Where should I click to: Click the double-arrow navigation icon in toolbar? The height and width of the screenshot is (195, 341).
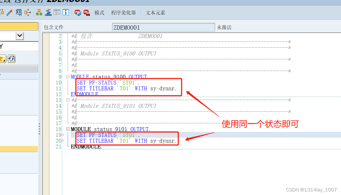click(x=27, y=12)
